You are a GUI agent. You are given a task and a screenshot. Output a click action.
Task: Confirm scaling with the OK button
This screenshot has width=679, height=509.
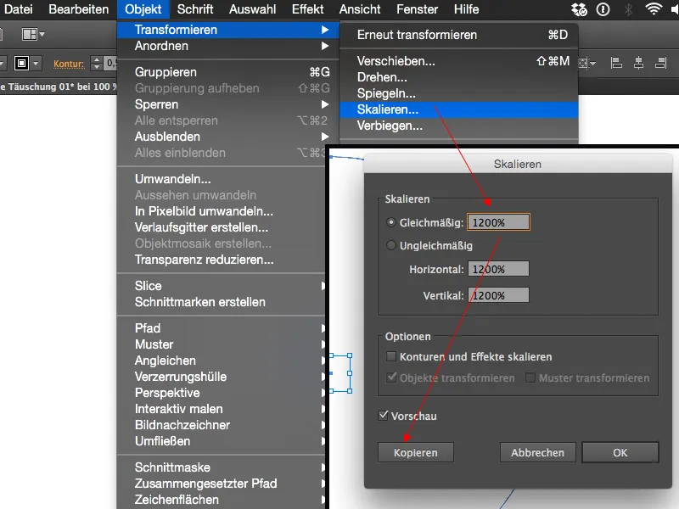coord(620,452)
